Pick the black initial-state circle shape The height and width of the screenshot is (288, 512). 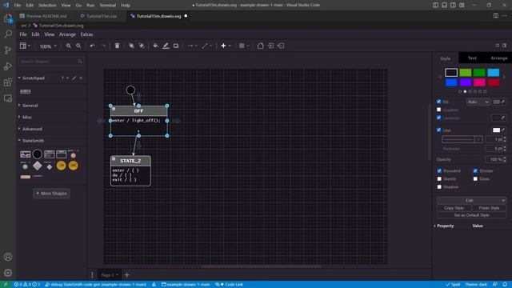click(38, 154)
